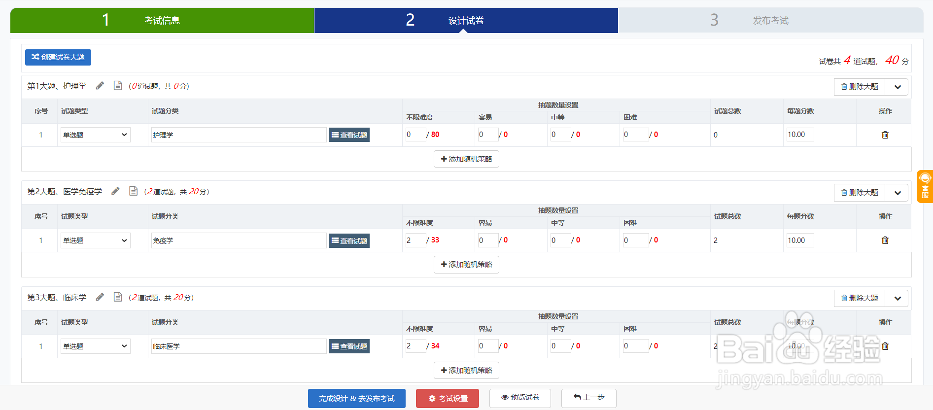933x410 pixels.
Task: View questions for 护理学 via 查看试题
Action: click(x=349, y=135)
